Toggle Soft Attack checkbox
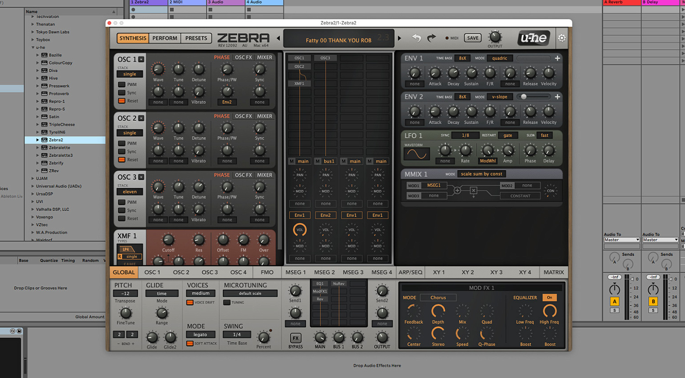Viewport: 685px width, 378px height. pos(190,343)
